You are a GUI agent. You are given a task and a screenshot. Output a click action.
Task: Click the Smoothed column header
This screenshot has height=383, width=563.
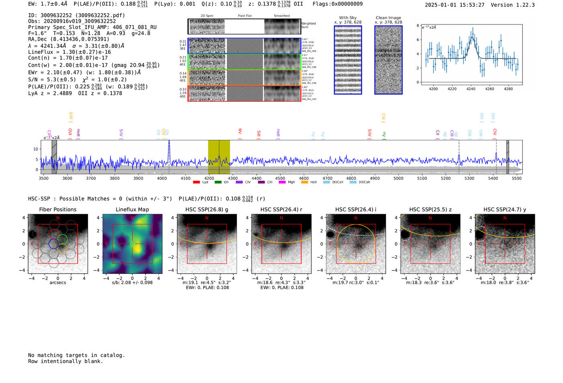[281, 16]
